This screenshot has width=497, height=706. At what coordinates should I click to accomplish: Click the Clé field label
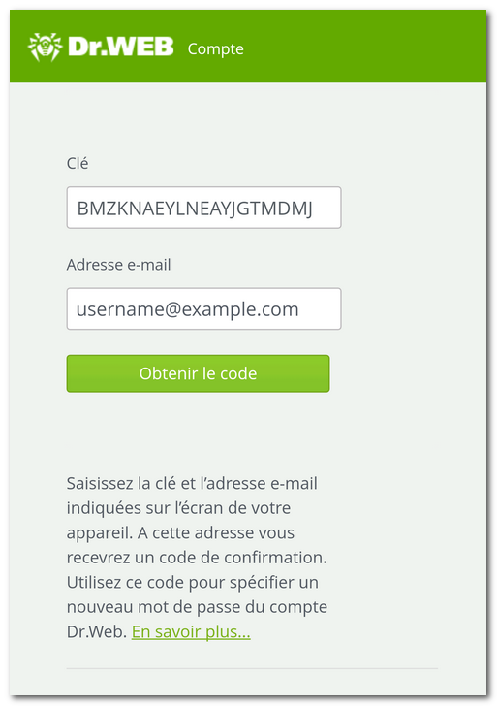78,163
